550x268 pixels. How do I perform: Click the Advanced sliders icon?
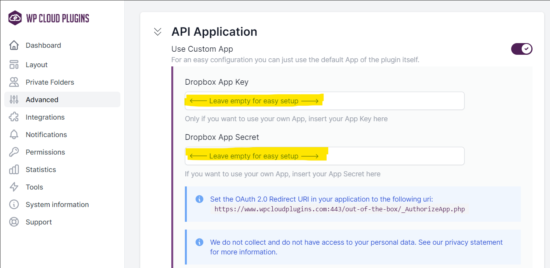[14, 99]
